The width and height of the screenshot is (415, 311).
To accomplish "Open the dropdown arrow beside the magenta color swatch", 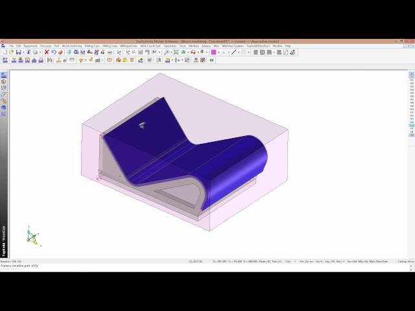I will (219, 52).
